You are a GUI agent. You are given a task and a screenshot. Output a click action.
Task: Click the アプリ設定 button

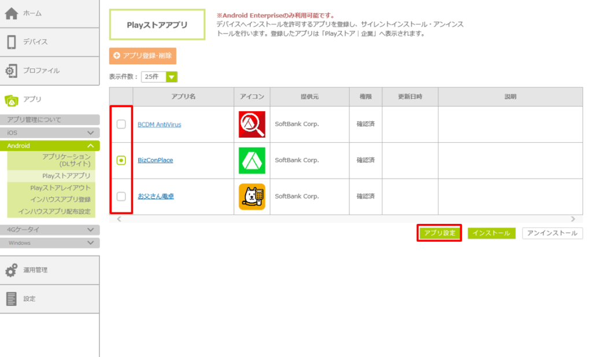click(439, 233)
